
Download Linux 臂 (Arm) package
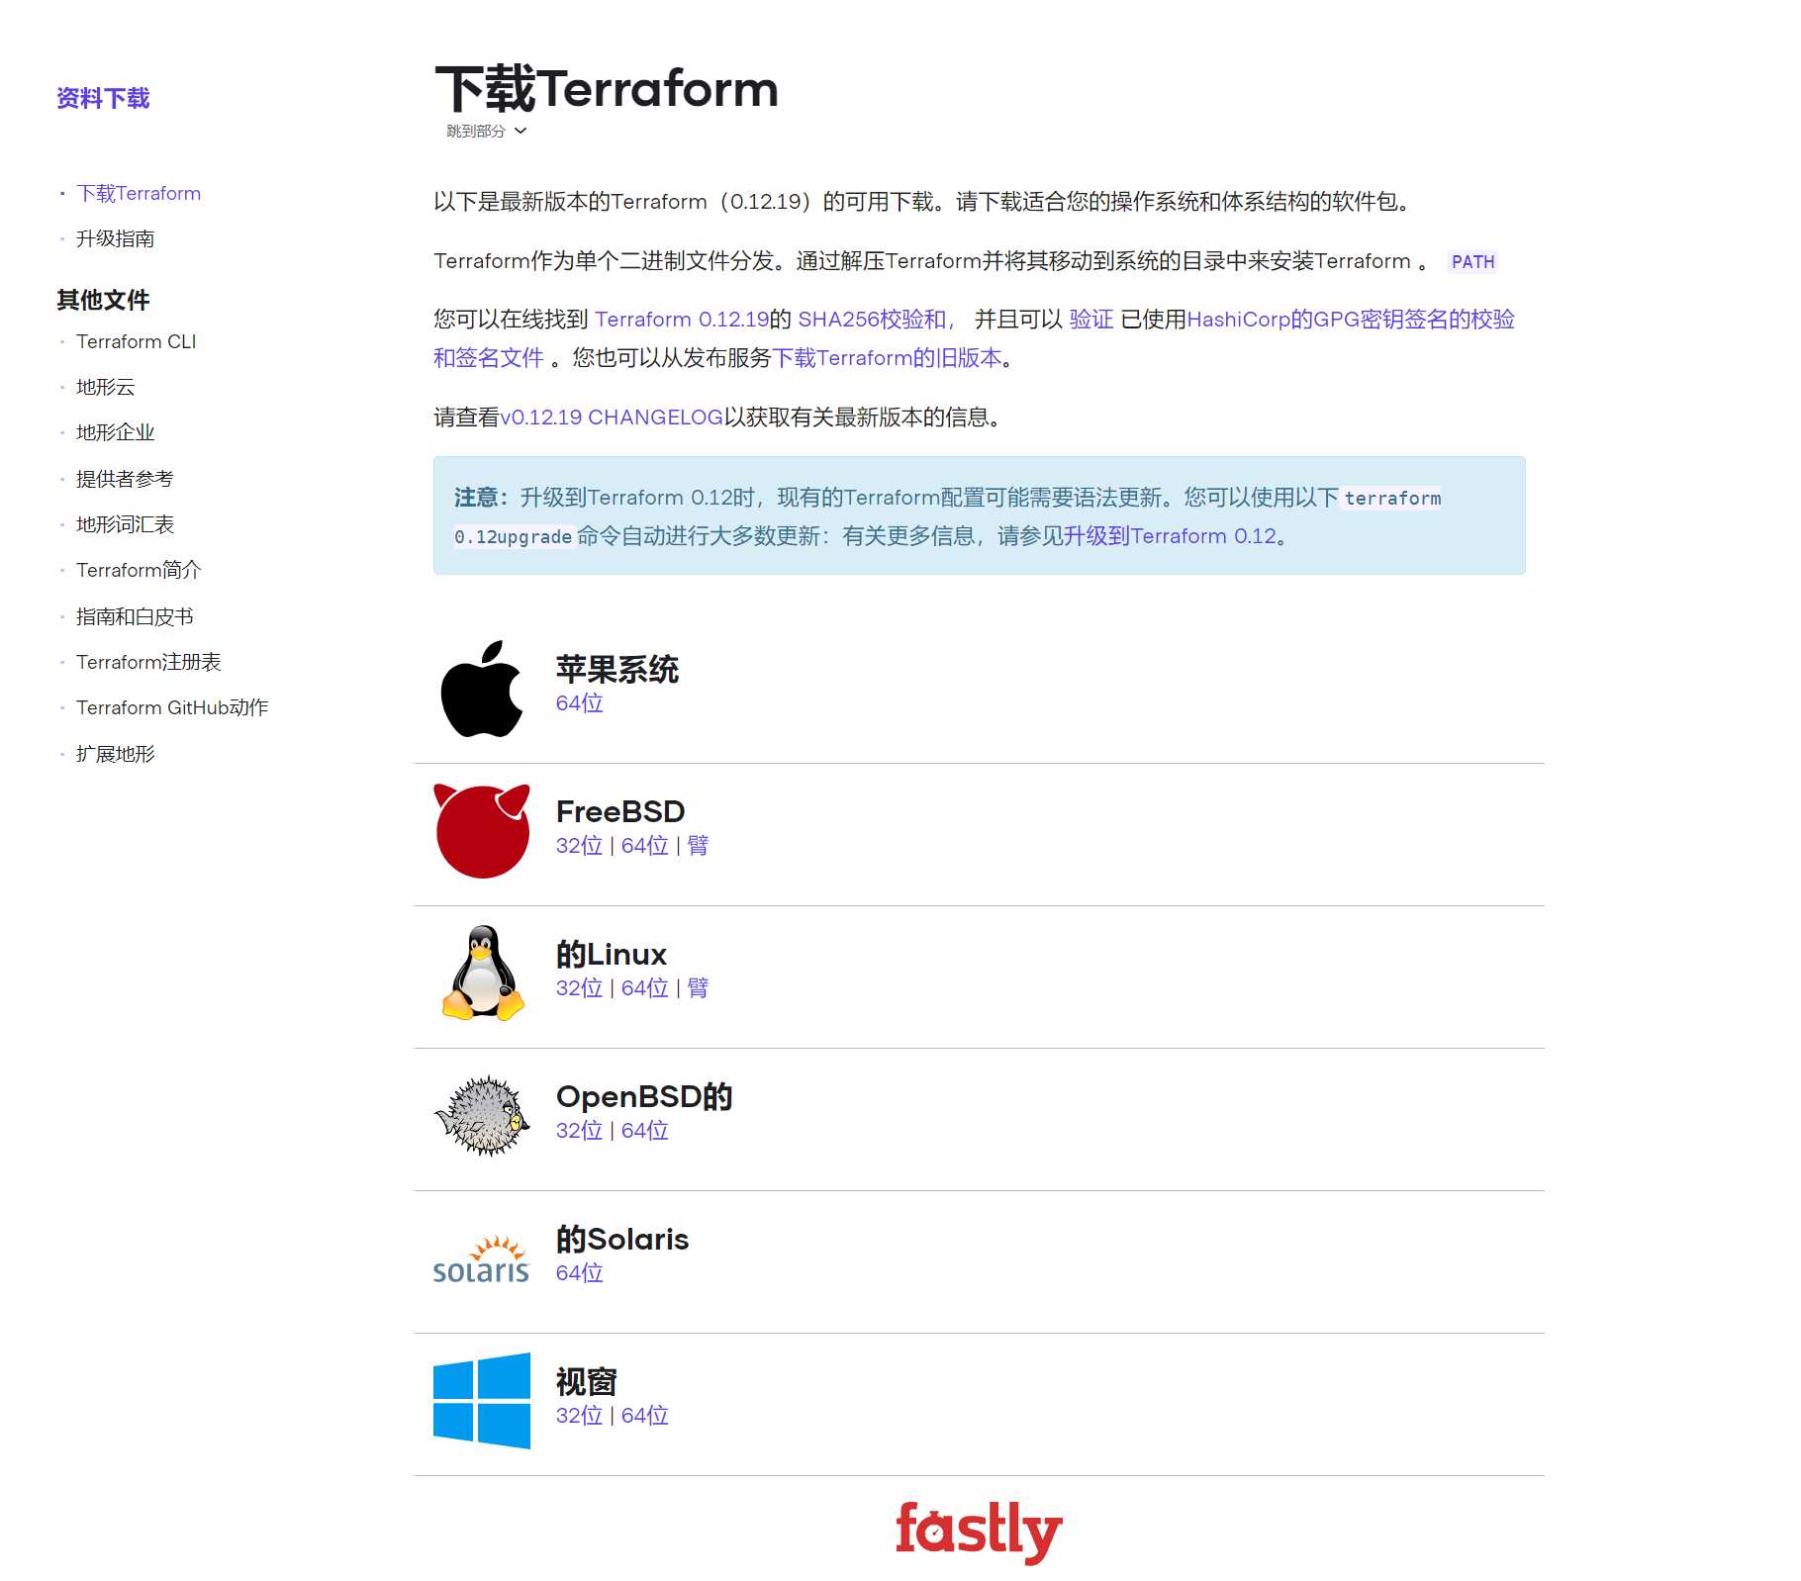click(x=698, y=988)
